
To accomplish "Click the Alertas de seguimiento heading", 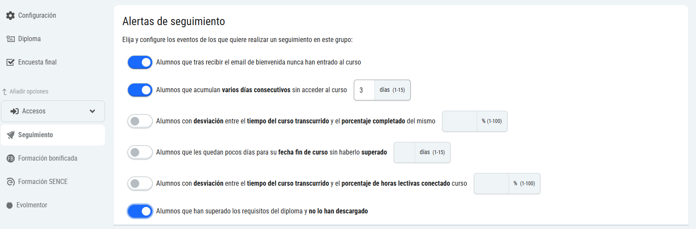I will pos(173,21).
